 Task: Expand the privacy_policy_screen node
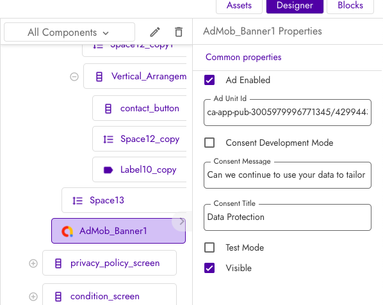(33, 263)
